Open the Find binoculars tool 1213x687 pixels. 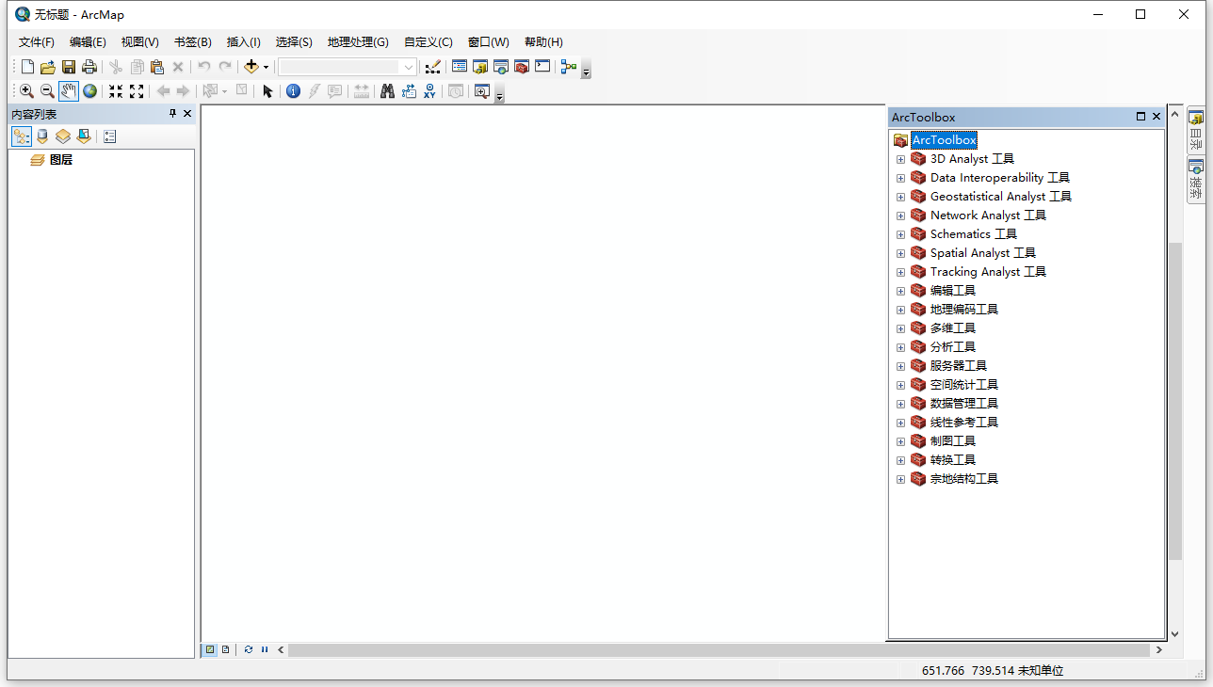click(x=387, y=91)
